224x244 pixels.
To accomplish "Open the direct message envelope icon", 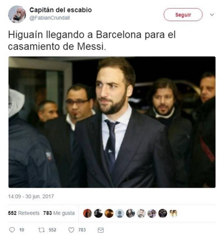I will pos(101,230).
